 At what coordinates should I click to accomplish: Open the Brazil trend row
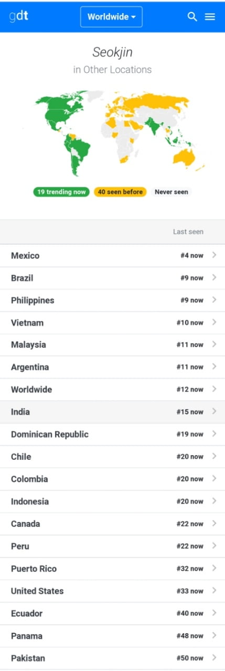pos(112,278)
